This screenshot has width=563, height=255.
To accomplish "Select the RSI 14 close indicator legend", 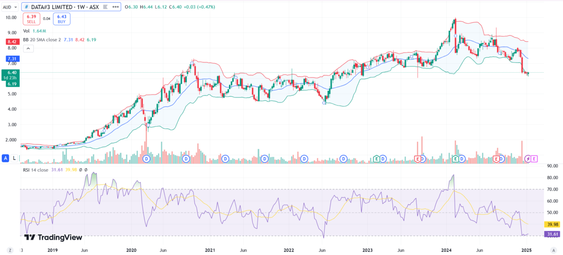I will (55, 170).
